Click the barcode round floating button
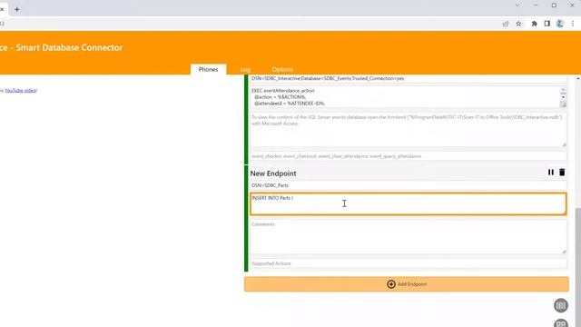 pos(561,306)
